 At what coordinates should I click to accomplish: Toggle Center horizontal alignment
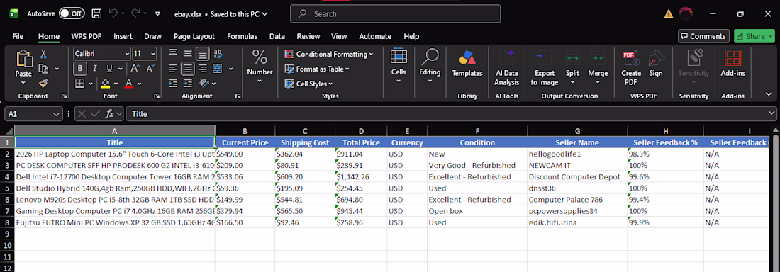coord(187,68)
